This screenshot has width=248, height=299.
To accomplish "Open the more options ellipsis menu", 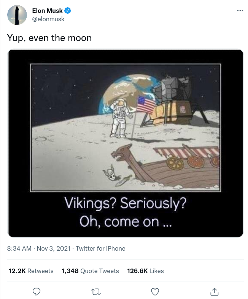I will (x=240, y=10).
